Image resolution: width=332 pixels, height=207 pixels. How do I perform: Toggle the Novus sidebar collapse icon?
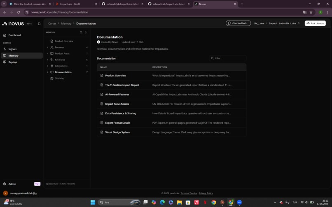point(39,24)
